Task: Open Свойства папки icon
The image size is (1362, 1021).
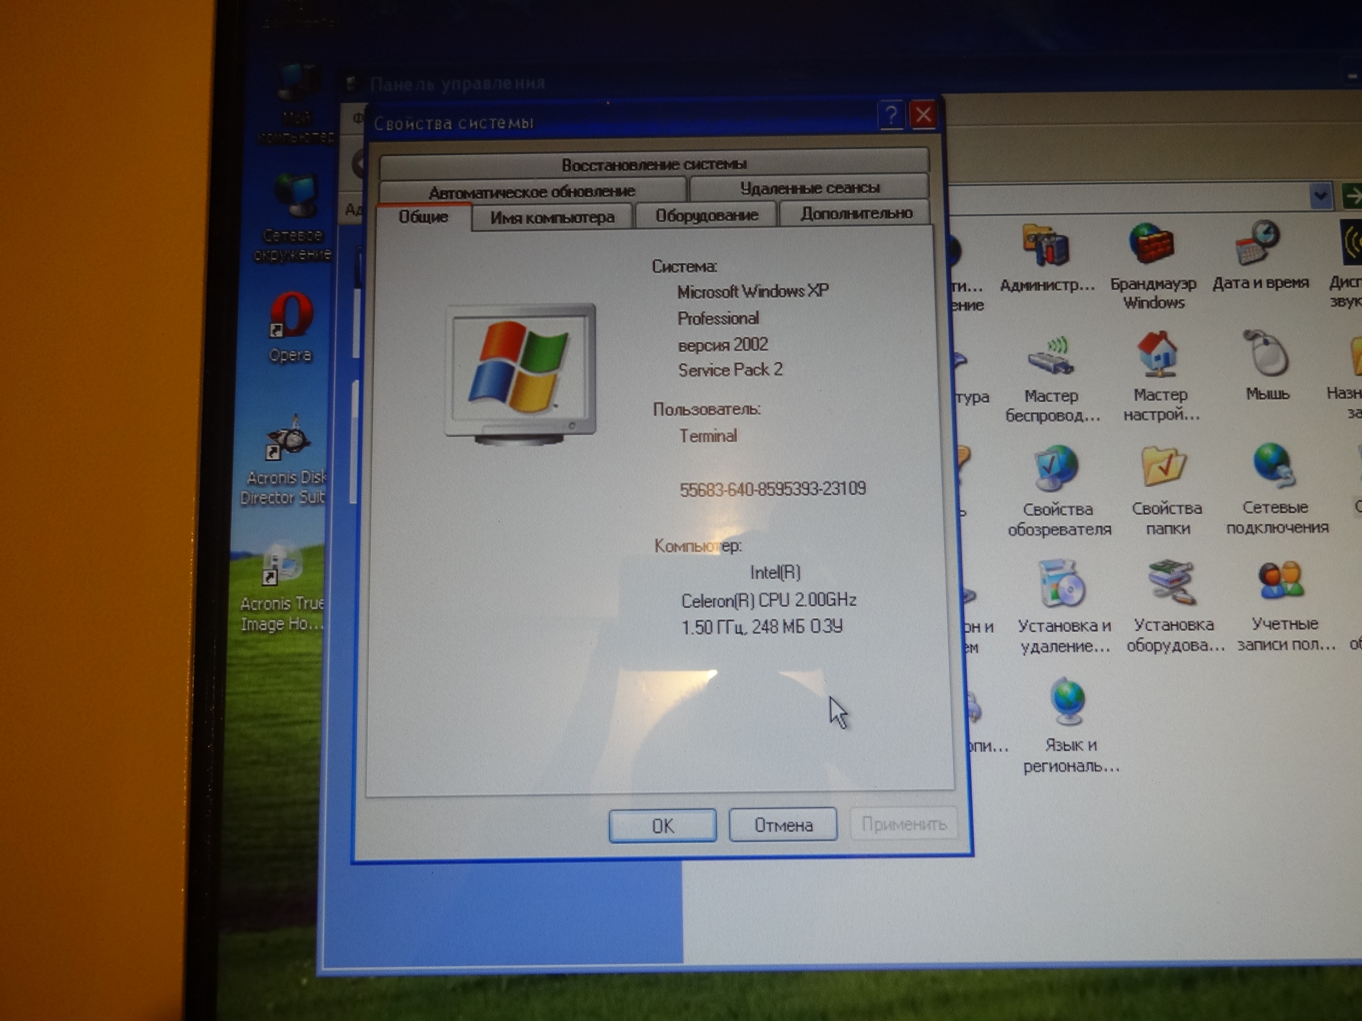Action: point(1163,468)
